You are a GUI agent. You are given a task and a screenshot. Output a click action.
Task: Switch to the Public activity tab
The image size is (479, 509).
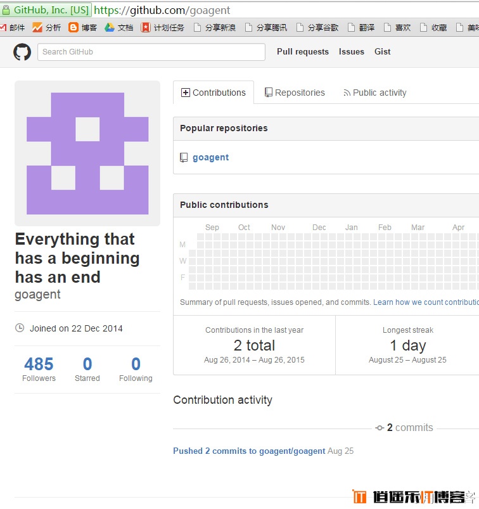tap(375, 93)
